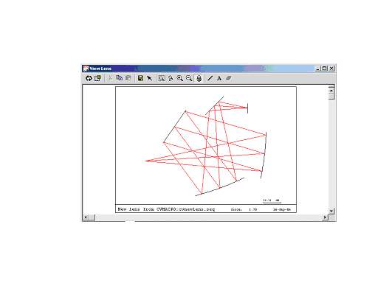
Task: Open the View Lens window system menu icon
Action: click(86, 69)
